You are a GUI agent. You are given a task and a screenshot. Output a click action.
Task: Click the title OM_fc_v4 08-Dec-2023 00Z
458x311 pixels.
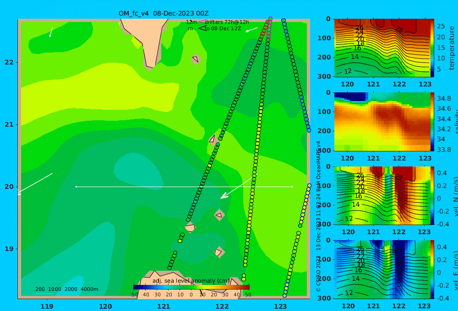click(164, 13)
